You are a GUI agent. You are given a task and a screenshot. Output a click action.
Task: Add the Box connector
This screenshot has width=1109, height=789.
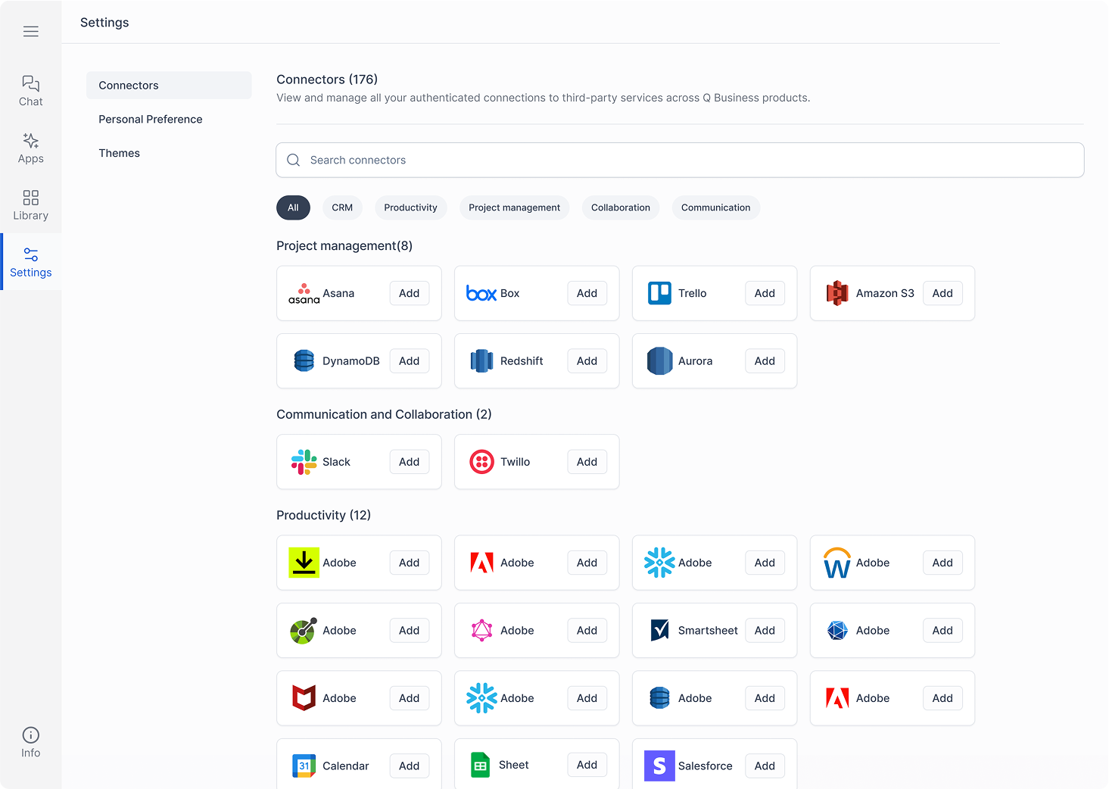pos(587,293)
